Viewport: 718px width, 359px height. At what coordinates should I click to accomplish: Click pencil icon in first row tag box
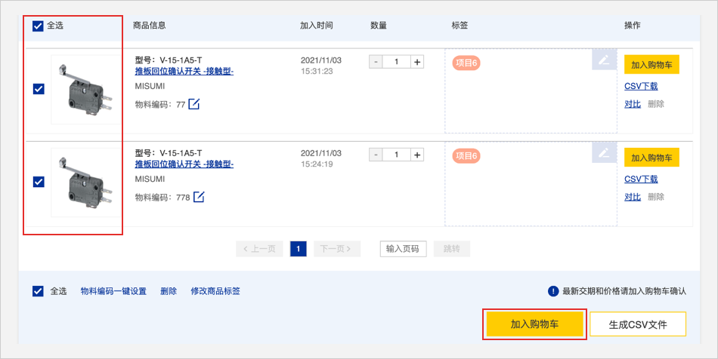point(603,60)
